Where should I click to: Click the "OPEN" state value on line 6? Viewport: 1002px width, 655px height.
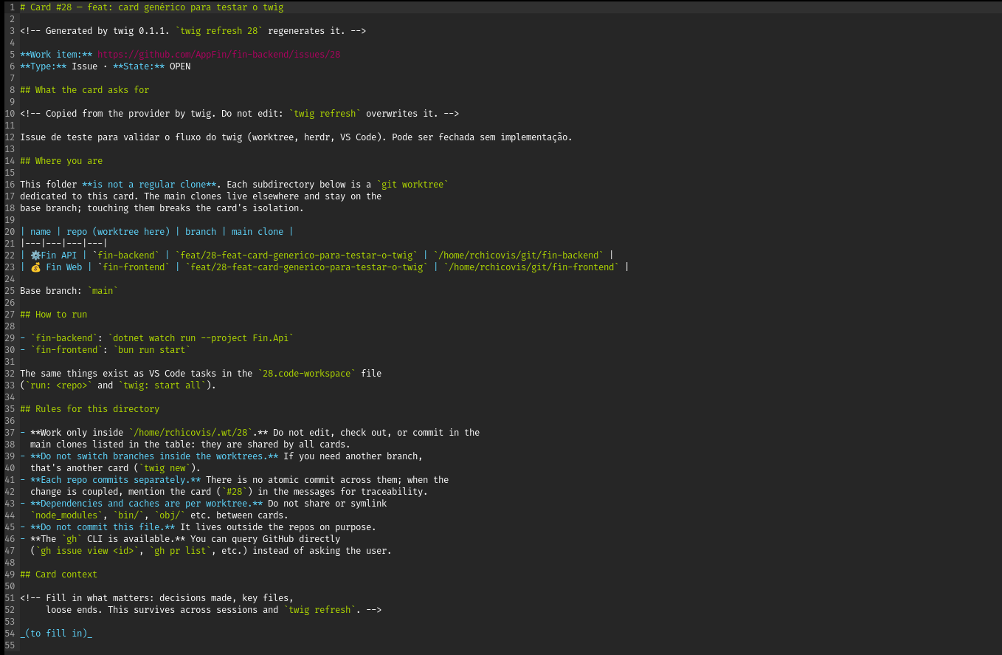(180, 66)
